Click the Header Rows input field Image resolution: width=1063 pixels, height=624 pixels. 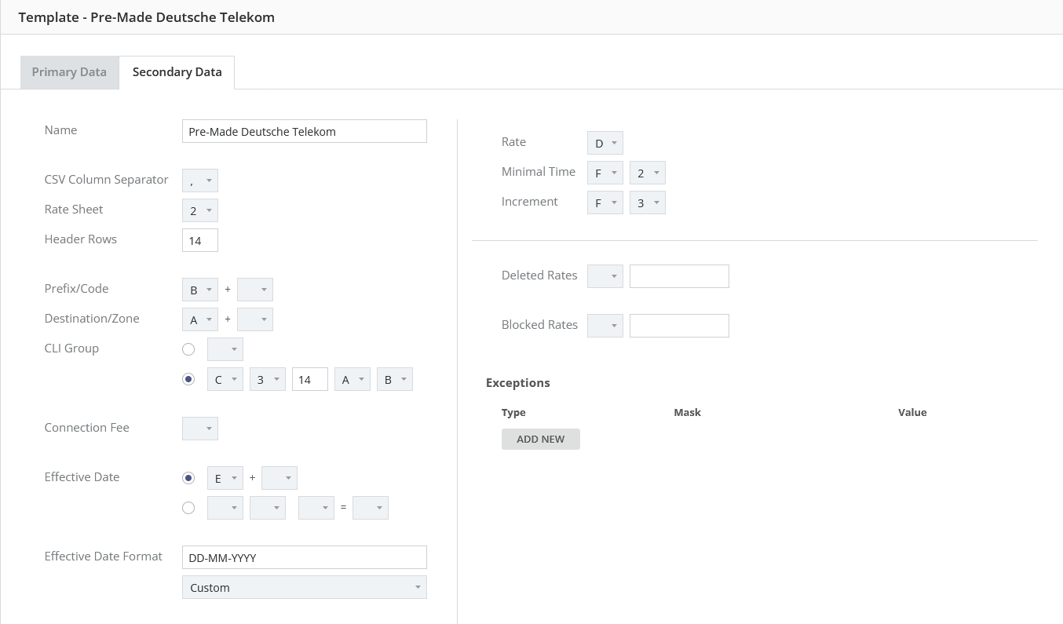click(x=199, y=240)
